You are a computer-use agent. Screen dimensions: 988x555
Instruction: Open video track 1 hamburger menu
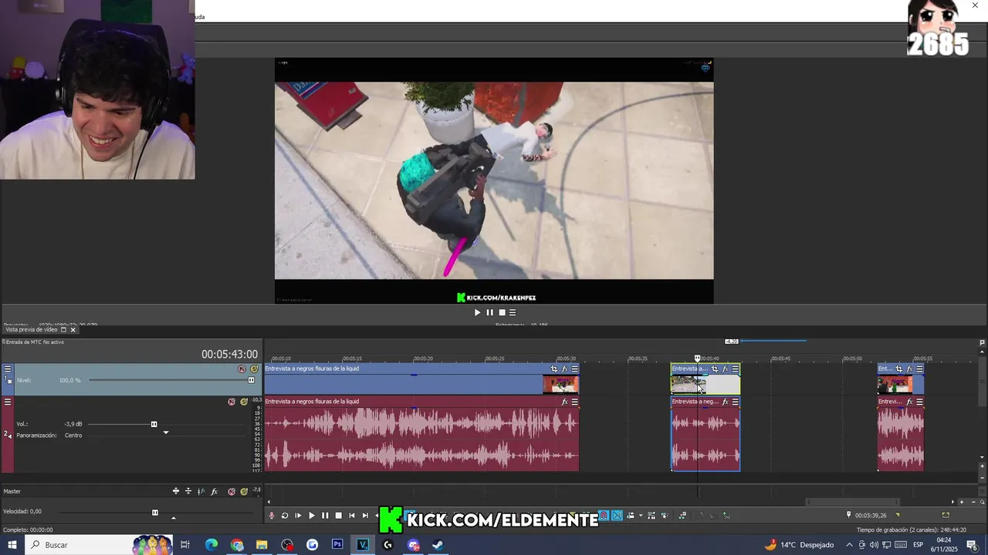click(x=8, y=369)
